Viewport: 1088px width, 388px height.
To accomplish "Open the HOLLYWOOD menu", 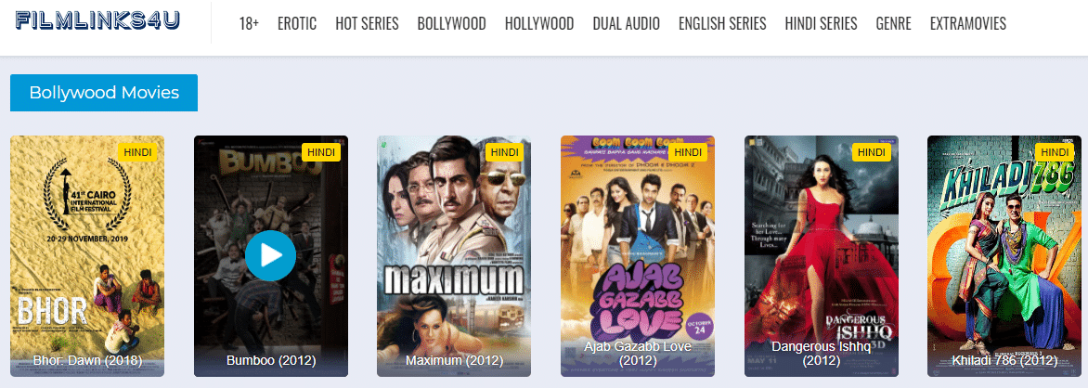I will coord(539,23).
